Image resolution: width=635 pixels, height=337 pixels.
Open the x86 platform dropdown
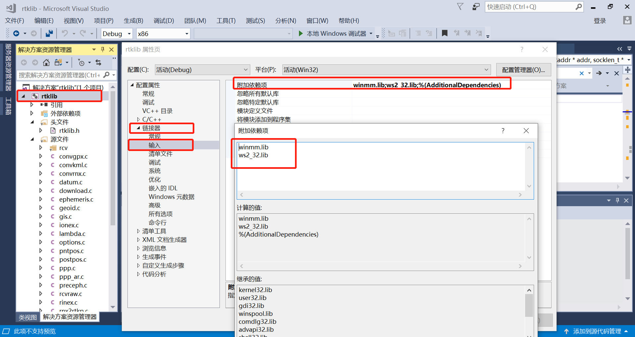187,34
